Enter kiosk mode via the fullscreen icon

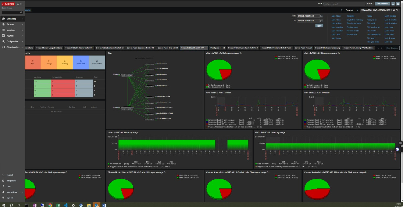pos(398,4)
